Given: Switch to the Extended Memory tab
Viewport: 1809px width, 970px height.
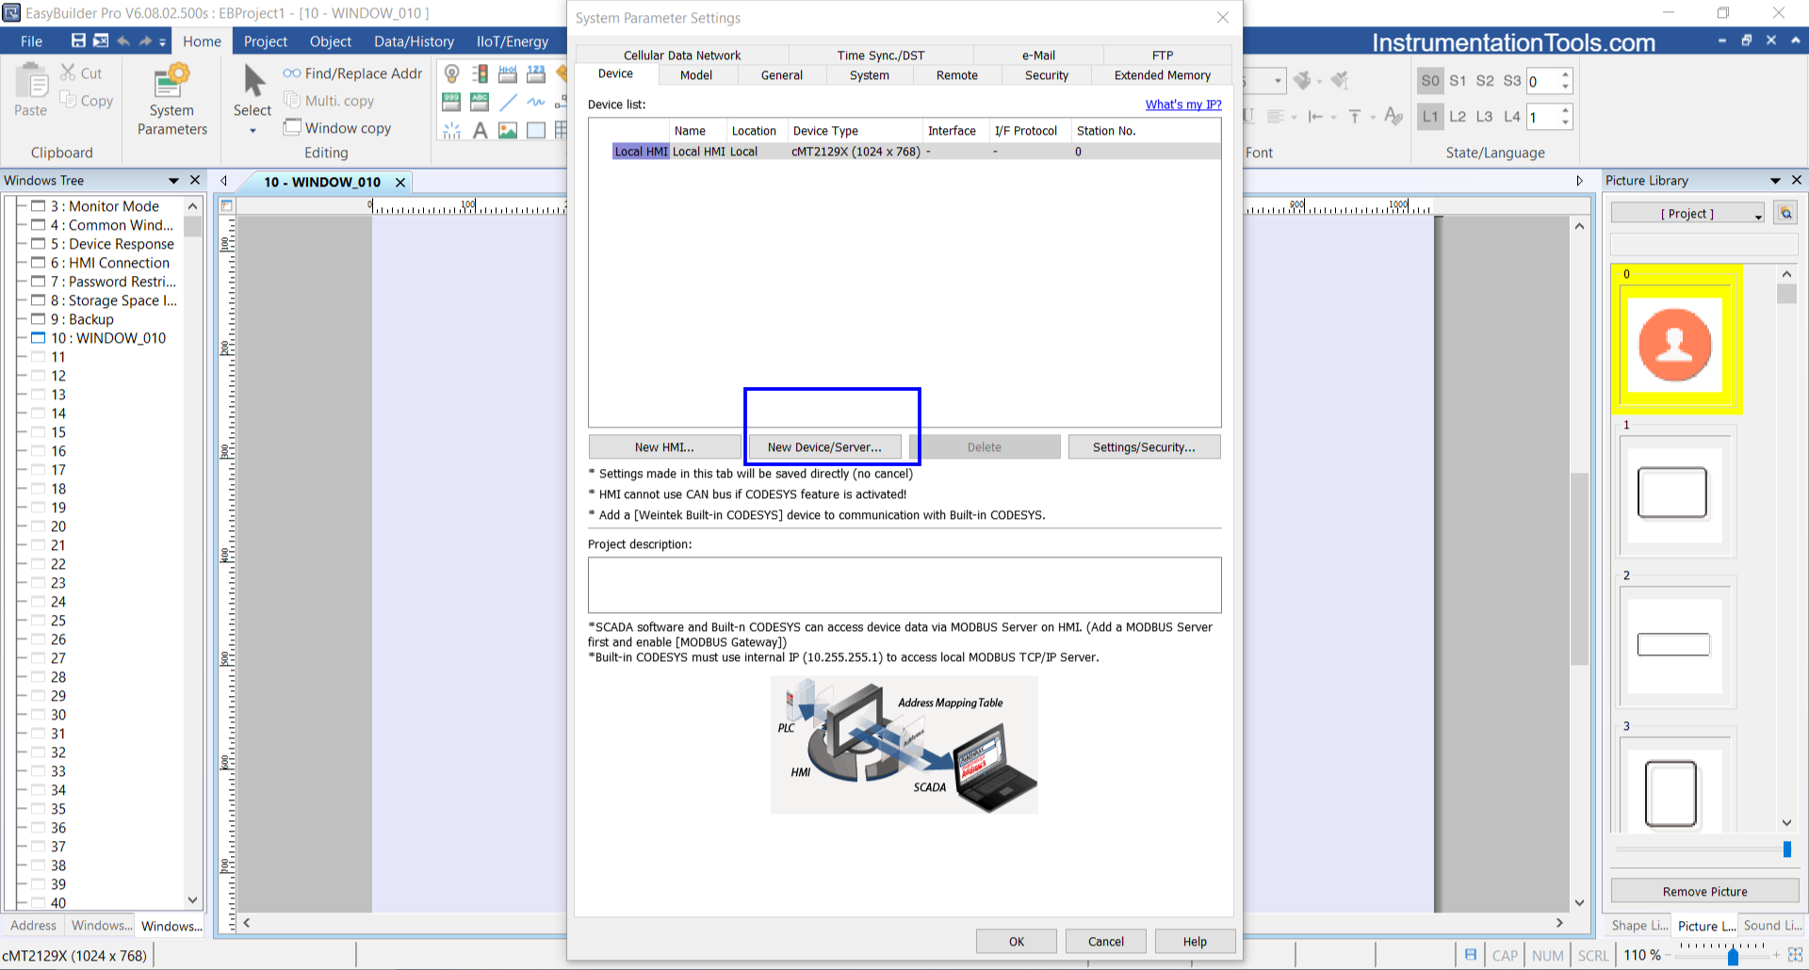Looking at the screenshot, I should point(1162,75).
